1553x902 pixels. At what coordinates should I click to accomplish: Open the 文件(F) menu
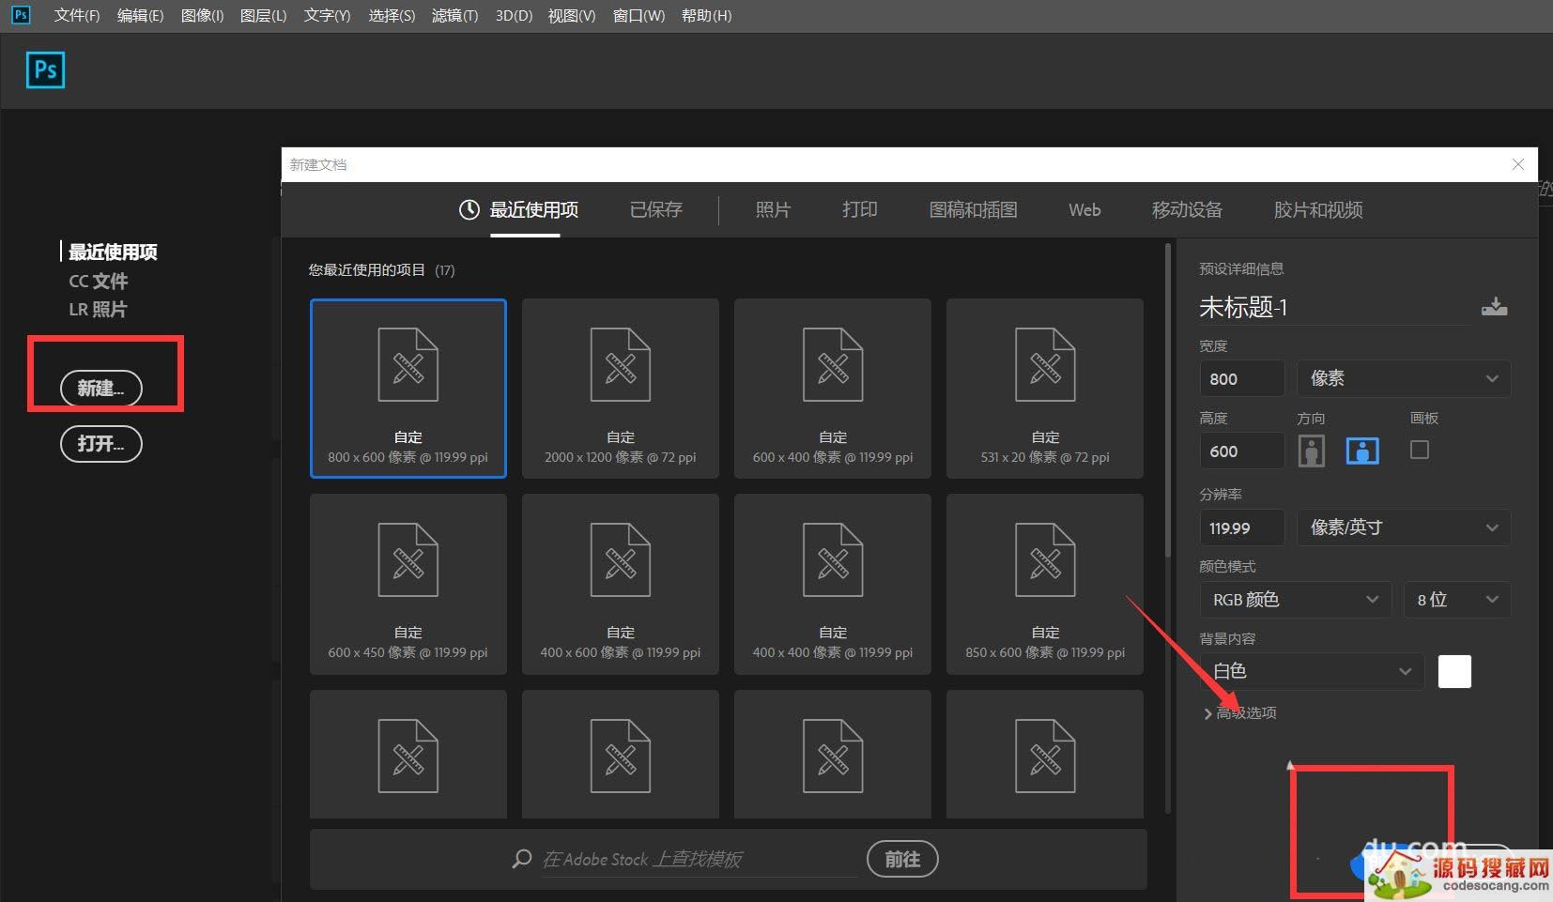click(x=77, y=16)
